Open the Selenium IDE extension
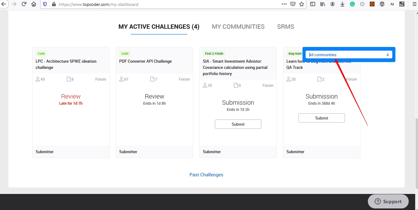The image size is (418, 210). click(x=402, y=4)
